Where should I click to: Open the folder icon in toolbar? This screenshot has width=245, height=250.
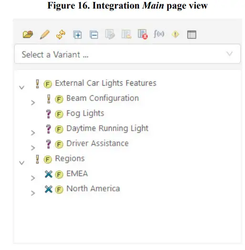click(28, 34)
